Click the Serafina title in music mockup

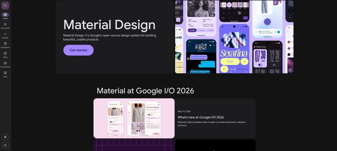(x=234, y=53)
